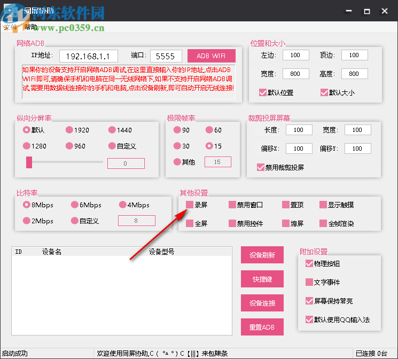This screenshot has width=398, height=359.
Task: Enable the 录屏 checkbox
Action: tap(190, 205)
